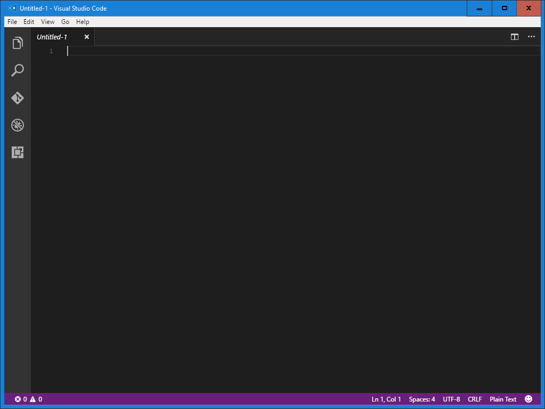Open the Explorer sidebar icon
The width and height of the screenshot is (545, 409).
18,43
